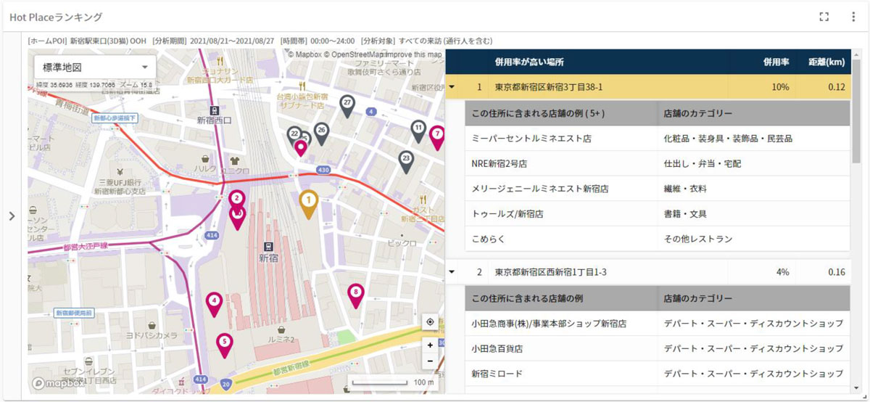The image size is (870, 402).
Task: Click the OpenStreetMap attribution link
Action: [x=362, y=54]
